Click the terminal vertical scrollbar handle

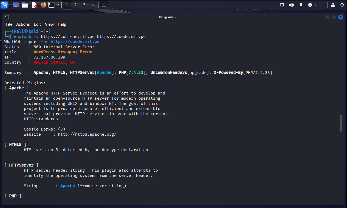pyautogui.click(x=341, y=123)
